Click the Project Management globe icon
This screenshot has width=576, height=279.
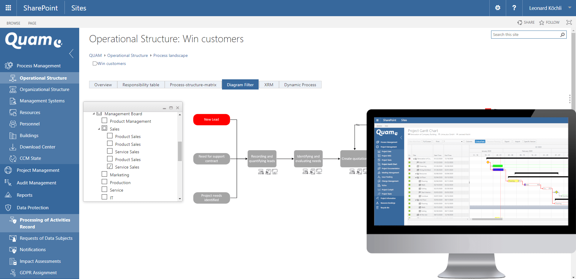tap(8, 170)
